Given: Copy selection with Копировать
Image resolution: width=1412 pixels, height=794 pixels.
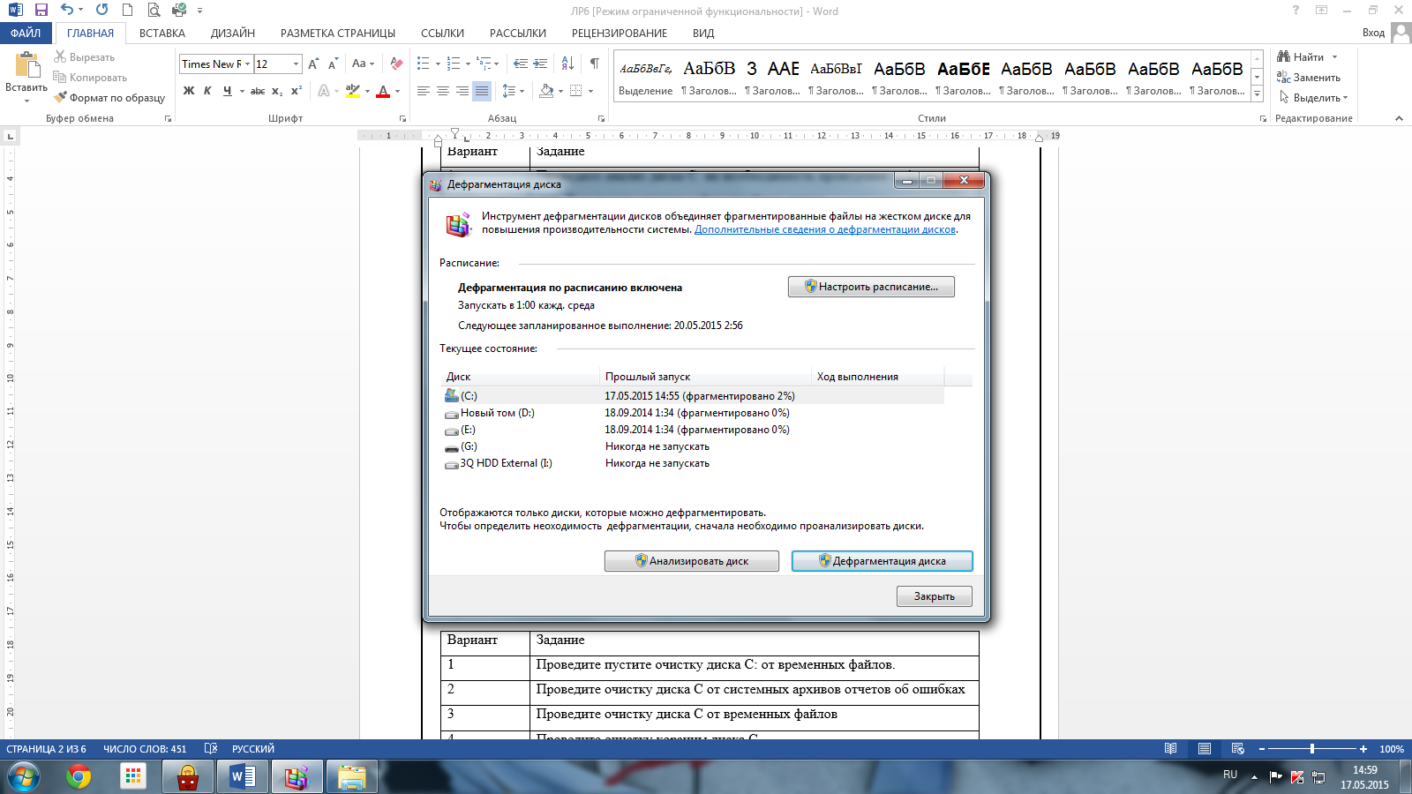Looking at the screenshot, I should (x=90, y=78).
